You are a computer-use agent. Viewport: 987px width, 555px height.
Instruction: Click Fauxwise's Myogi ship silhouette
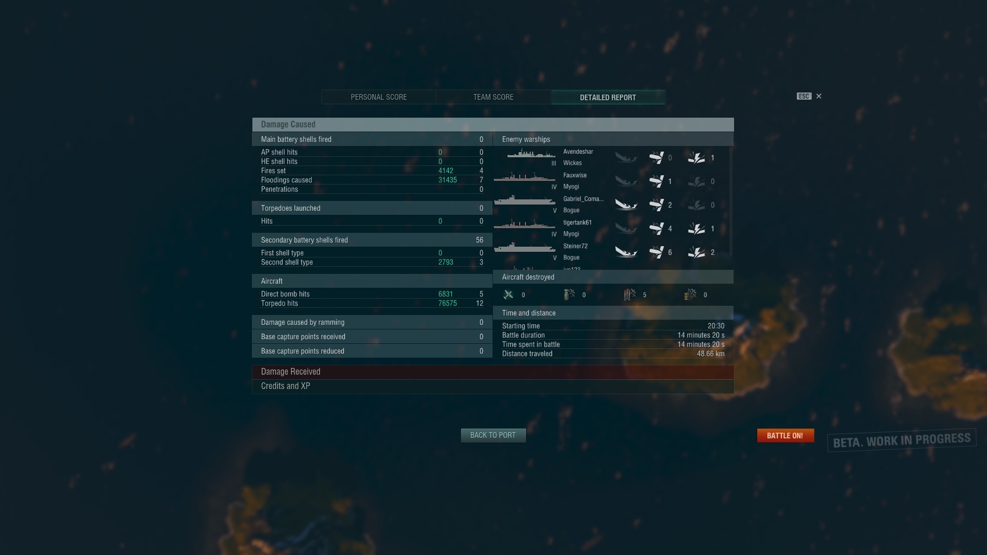pyautogui.click(x=524, y=178)
